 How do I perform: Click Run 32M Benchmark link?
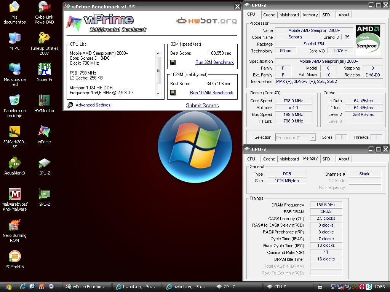(x=214, y=62)
